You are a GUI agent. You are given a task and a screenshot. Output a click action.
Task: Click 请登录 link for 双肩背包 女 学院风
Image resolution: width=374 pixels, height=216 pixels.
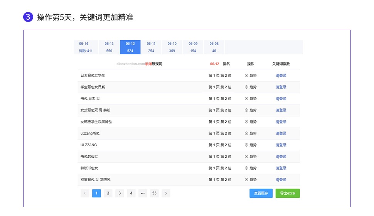tap(281, 180)
